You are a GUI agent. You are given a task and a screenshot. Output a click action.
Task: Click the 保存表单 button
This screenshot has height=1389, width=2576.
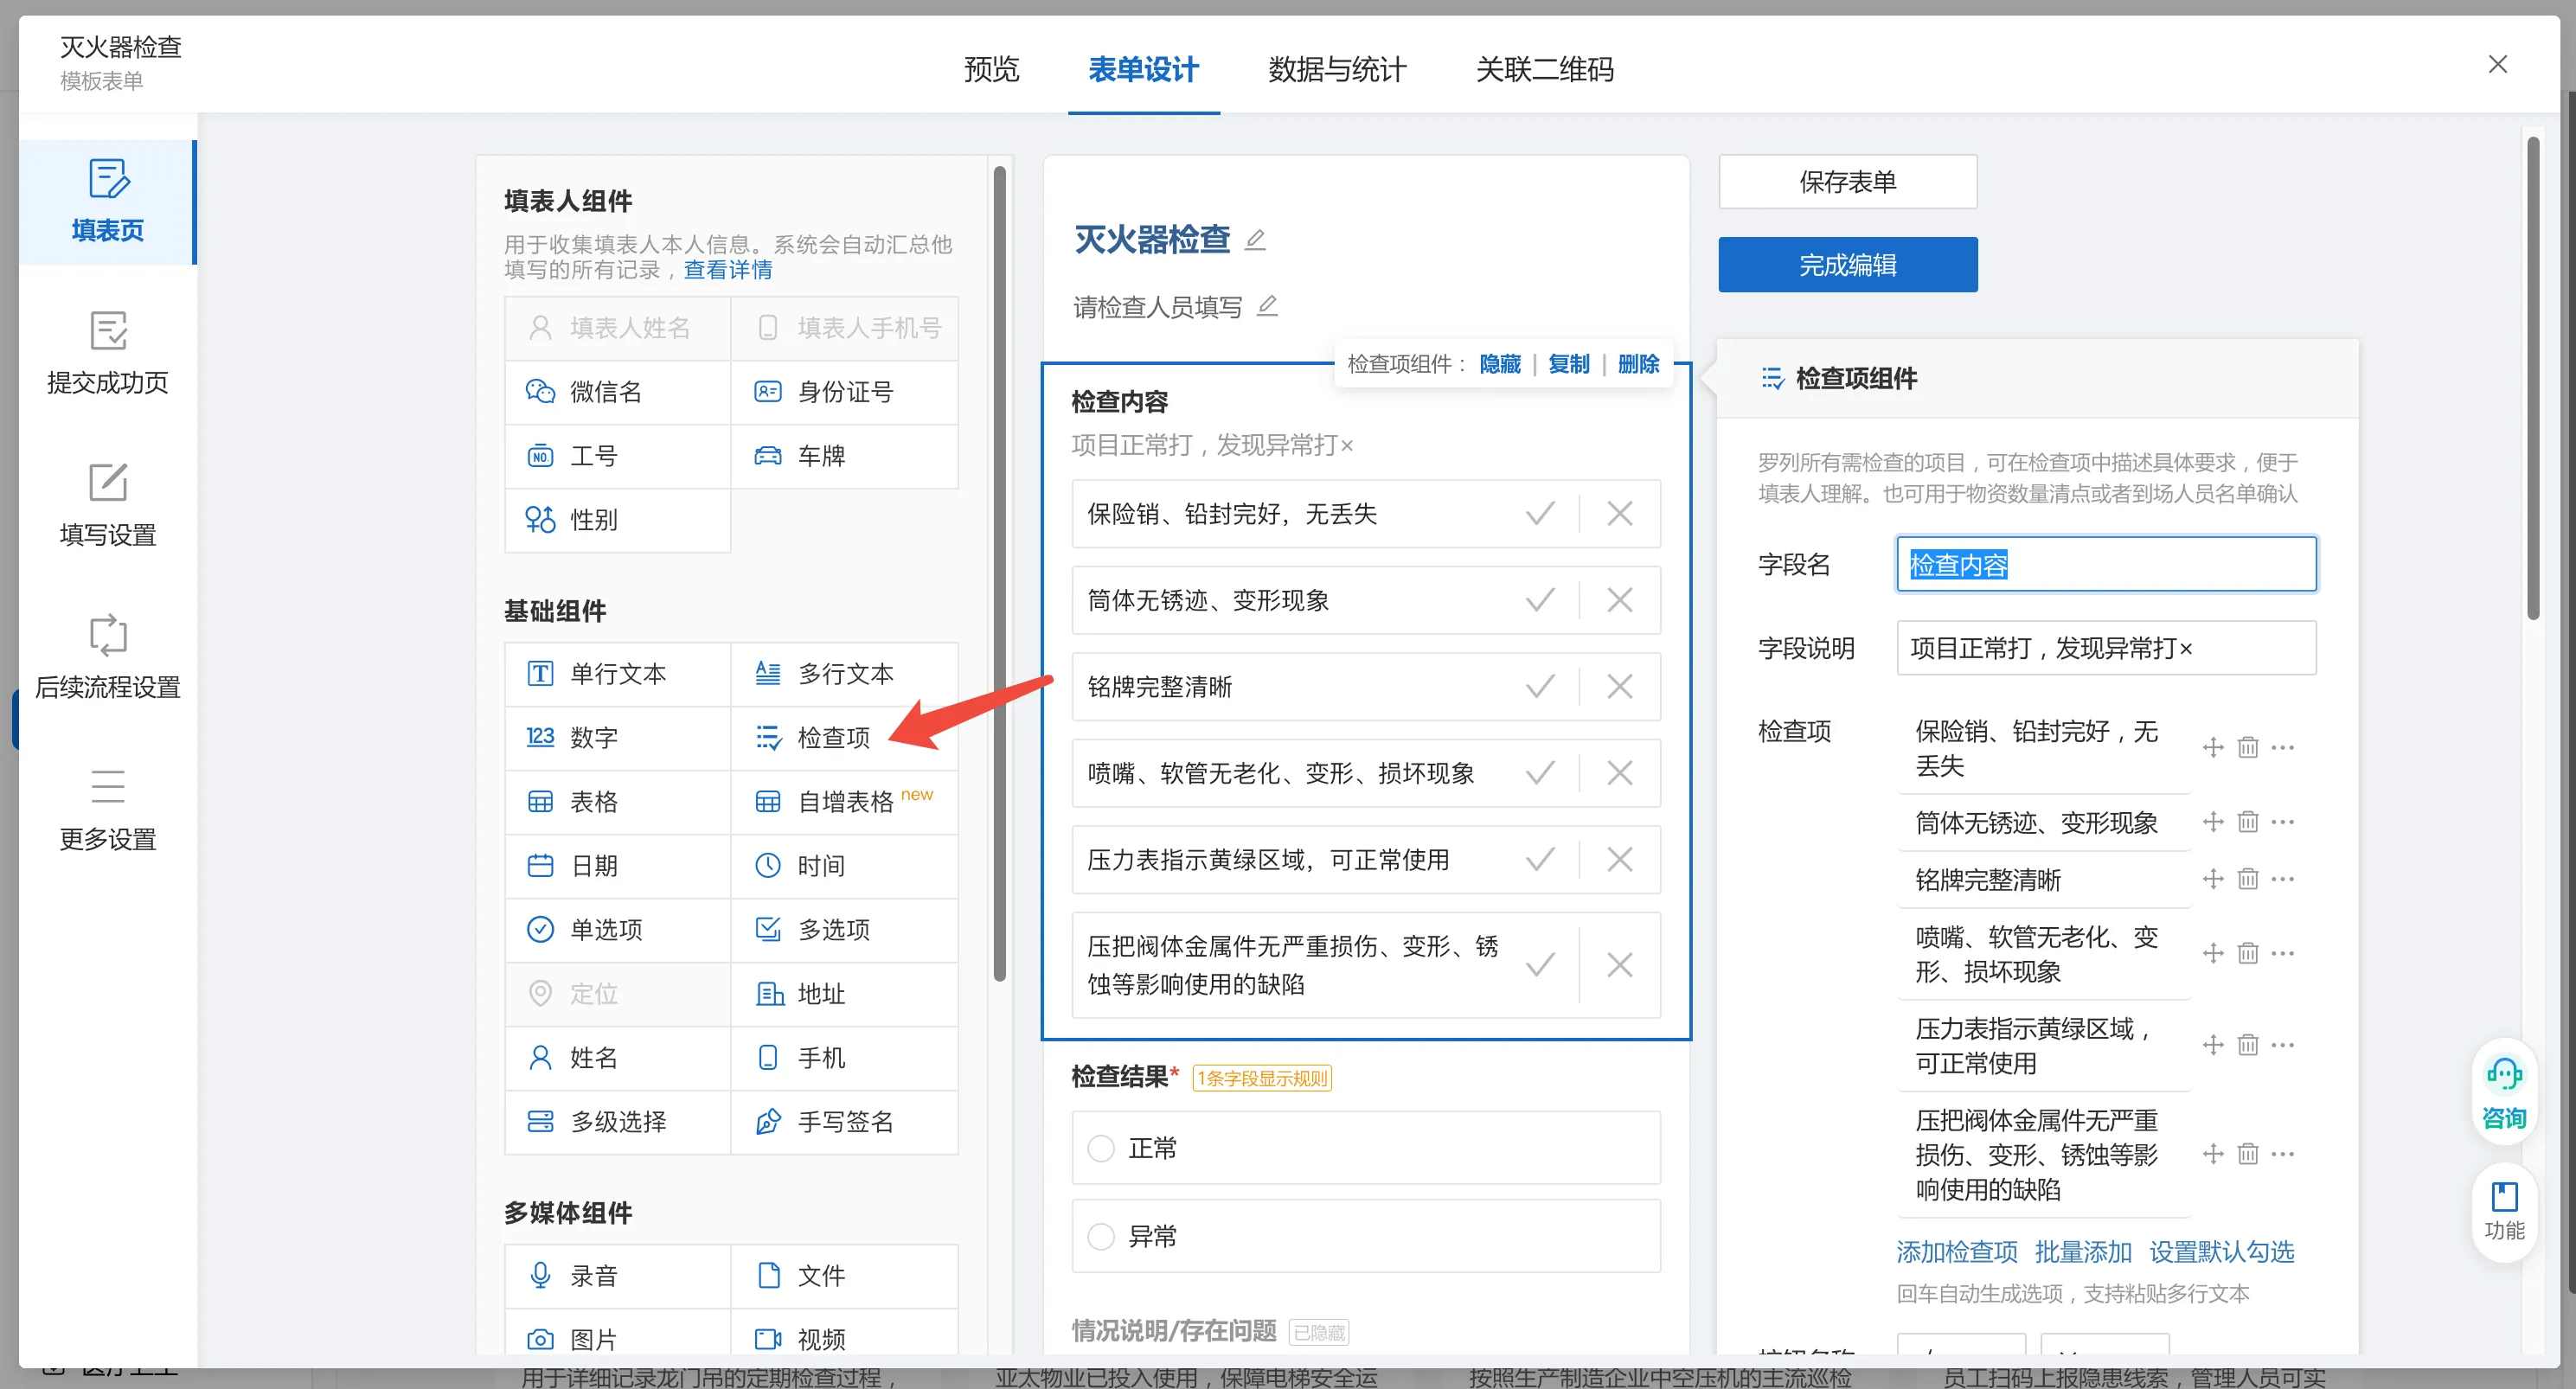coord(1847,181)
